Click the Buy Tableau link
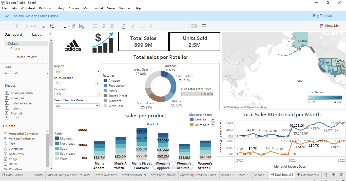 pos(322,16)
